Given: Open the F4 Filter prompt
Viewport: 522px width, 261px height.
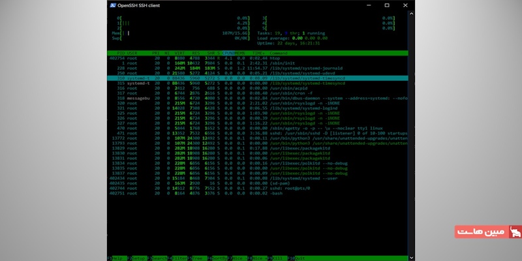Looking at the screenshot, I should click(177, 258).
